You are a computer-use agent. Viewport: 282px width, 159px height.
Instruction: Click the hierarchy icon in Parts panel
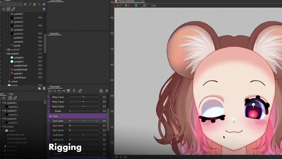[13, 9]
